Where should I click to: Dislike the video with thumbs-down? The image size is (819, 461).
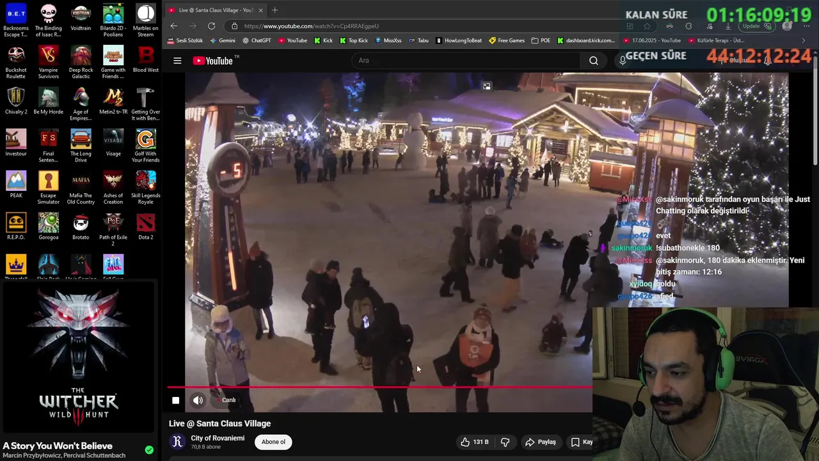(505, 442)
